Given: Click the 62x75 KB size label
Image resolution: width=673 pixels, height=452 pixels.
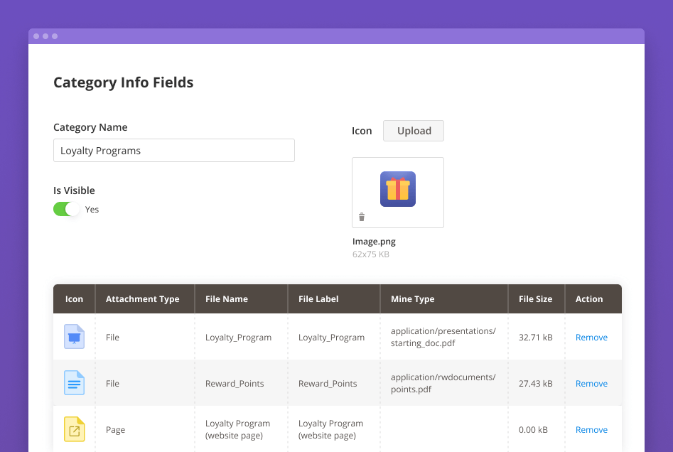Looking at the screenshot, I should pos(370,254).
